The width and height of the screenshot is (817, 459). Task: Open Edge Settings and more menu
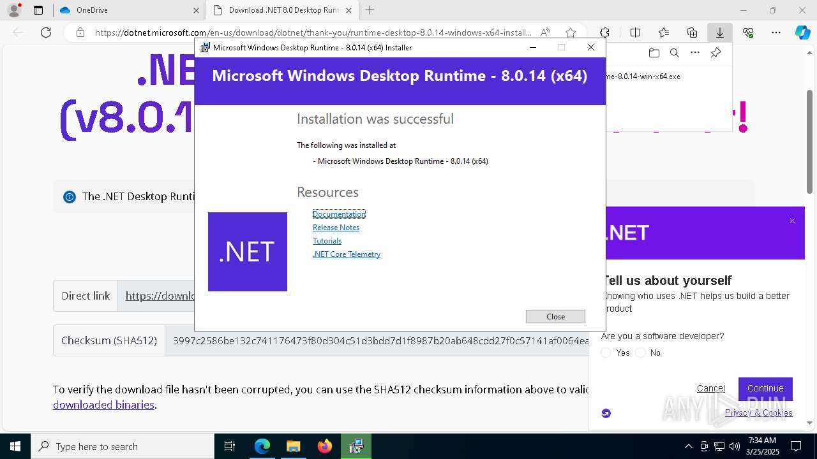tap(776, 33)
